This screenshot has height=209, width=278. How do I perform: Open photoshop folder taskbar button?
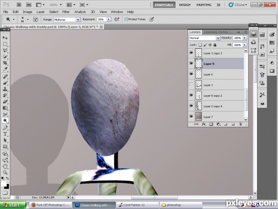181,205
